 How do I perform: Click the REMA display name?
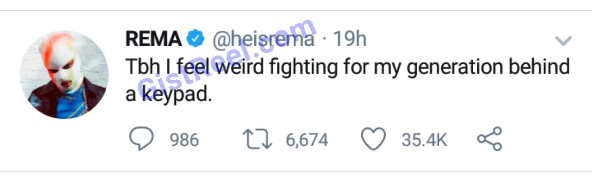pos(153,39)
